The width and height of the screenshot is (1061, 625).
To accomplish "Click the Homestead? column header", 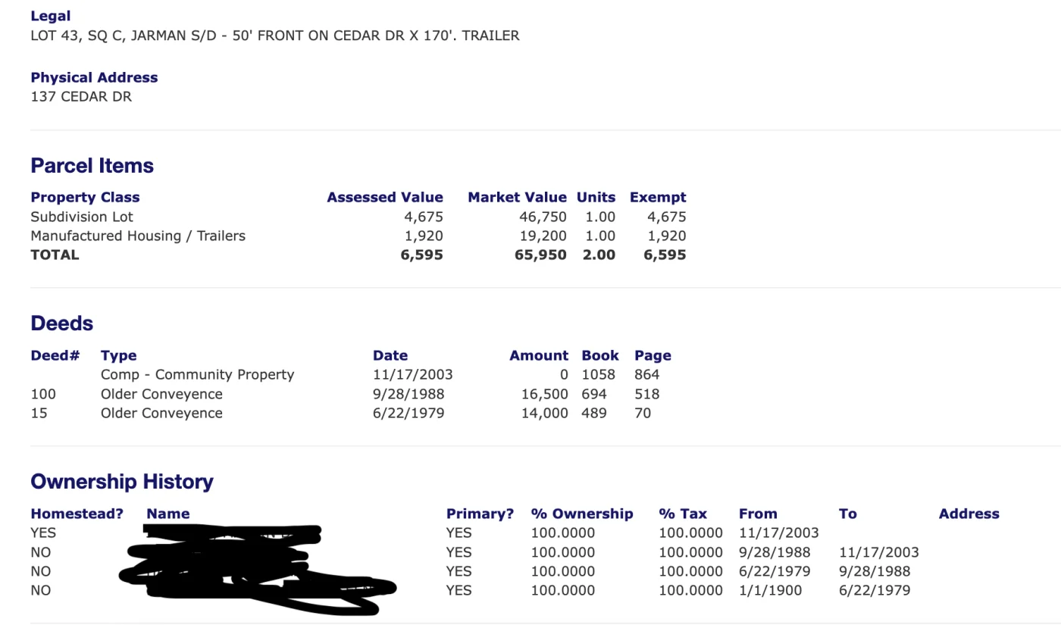I will 77,514.
